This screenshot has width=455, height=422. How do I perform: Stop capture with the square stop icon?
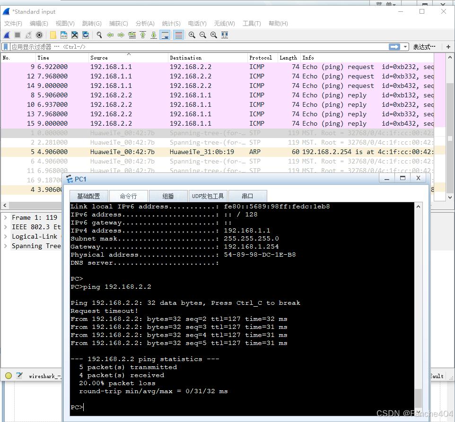(17, 35)
